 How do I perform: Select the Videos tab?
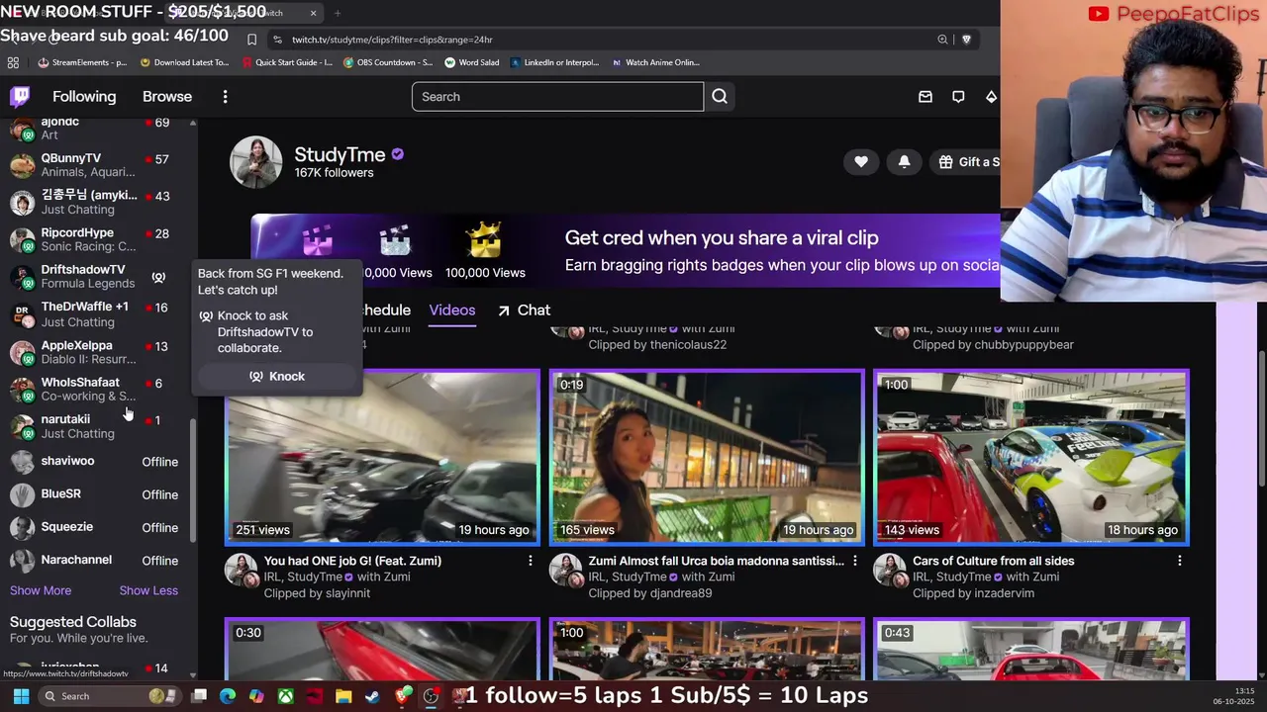tap(452, 310)
